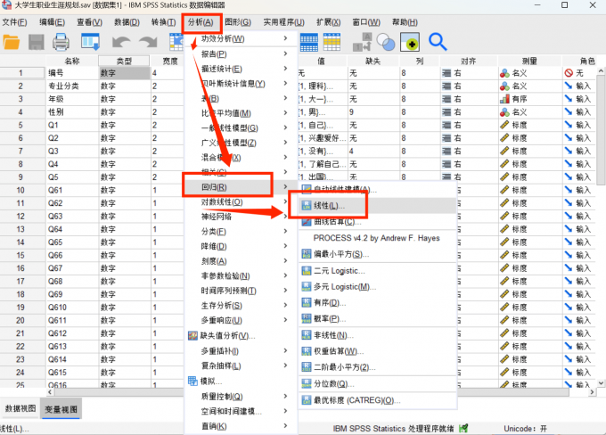Expand the 回归(R) submenu arrow
Screen dimensions: 606x435
pyautogui.click(x=285, y=187)
